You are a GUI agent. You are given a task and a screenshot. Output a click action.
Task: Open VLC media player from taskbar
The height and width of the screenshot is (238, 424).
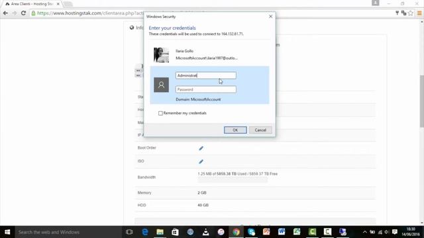click(x=206, y=232)
